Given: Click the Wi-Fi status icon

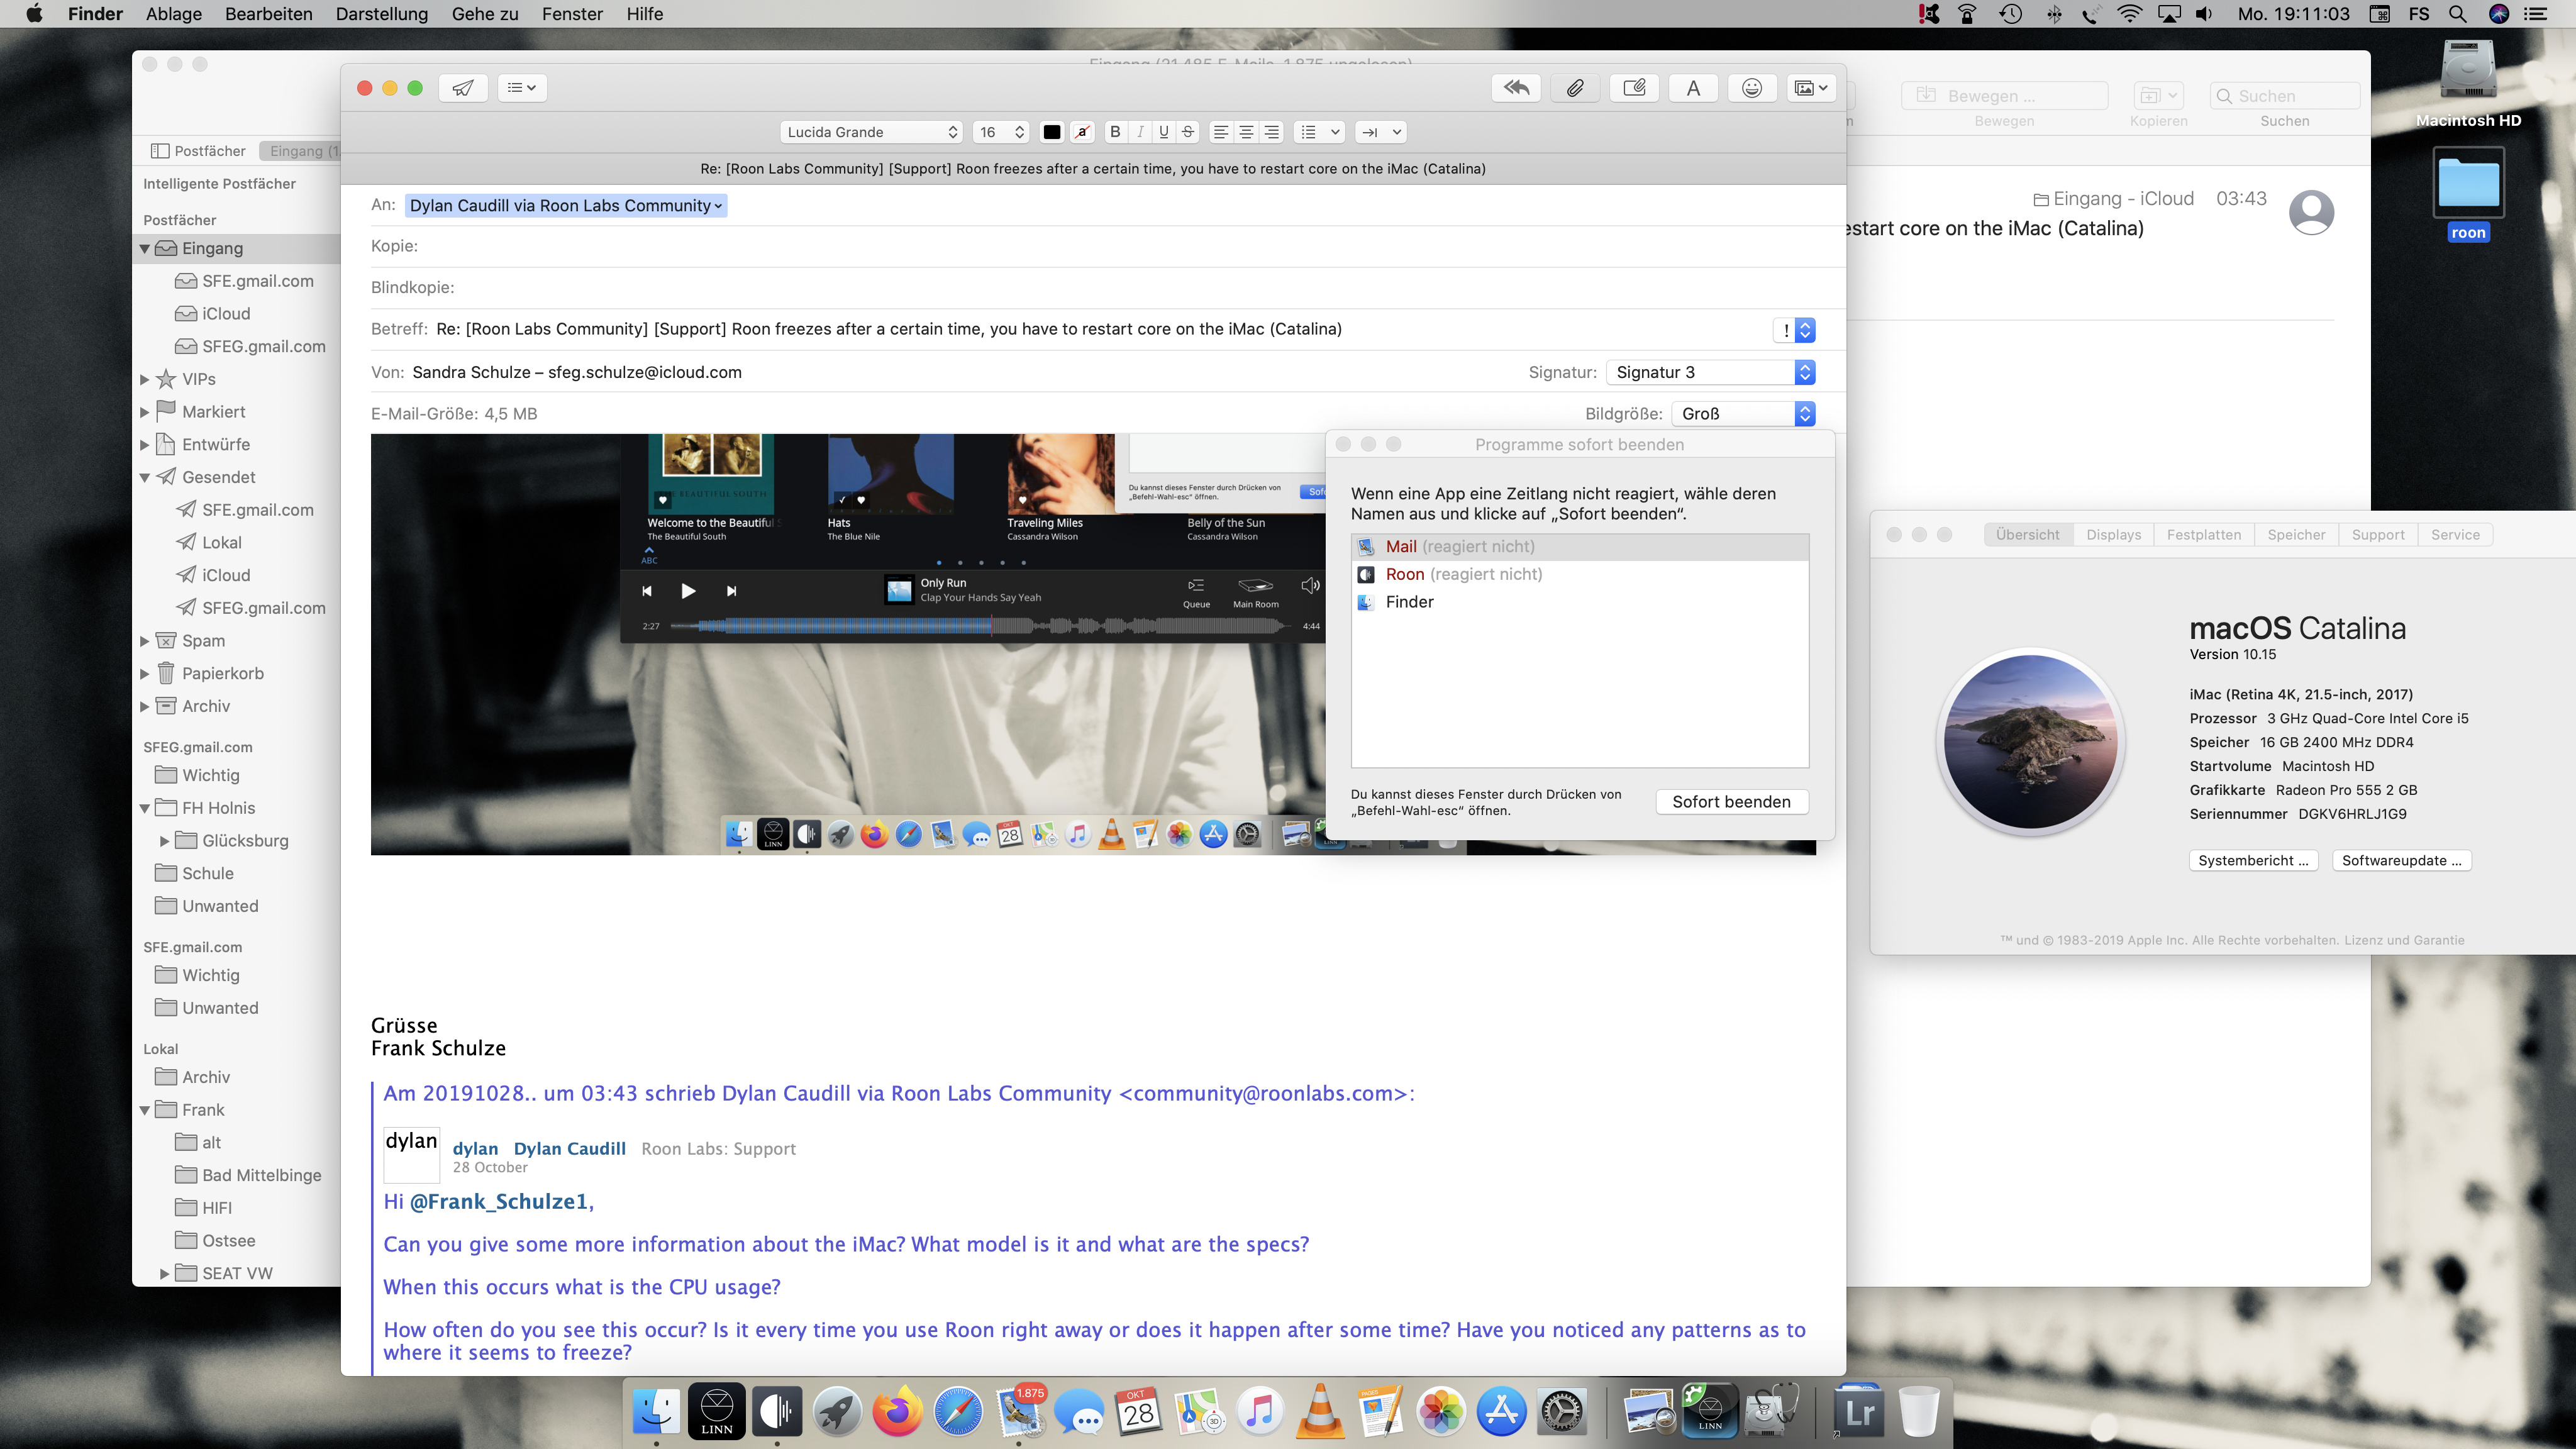Looking at the screenshot, I should pyautogui.click(x=2130, y=14).
